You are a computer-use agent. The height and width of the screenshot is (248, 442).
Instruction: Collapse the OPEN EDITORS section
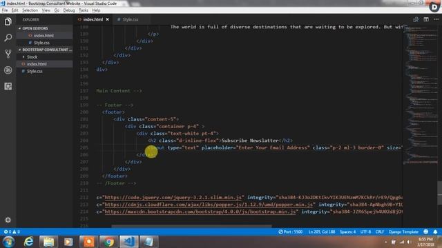click(35, 28)
